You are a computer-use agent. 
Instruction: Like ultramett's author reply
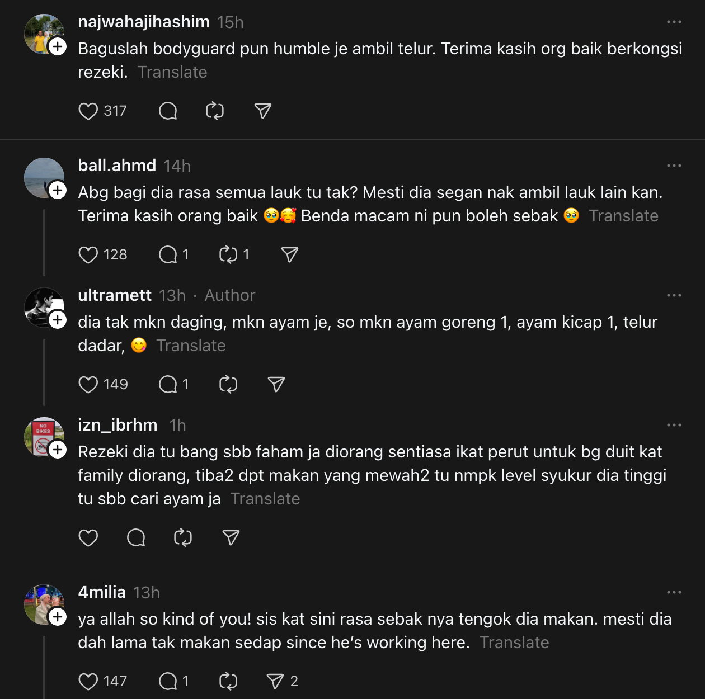(88, 385)
